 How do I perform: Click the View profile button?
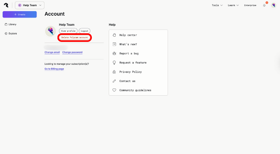[68, 31]
